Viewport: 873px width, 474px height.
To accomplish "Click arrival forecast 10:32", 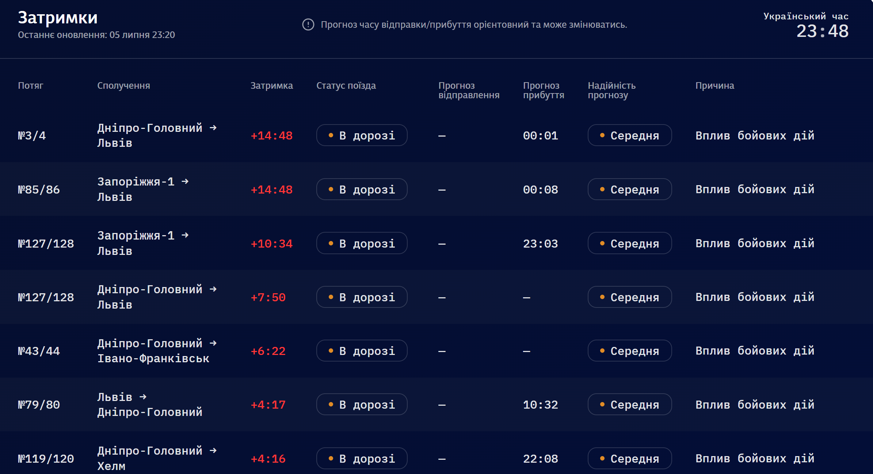I will click(541, 405).
